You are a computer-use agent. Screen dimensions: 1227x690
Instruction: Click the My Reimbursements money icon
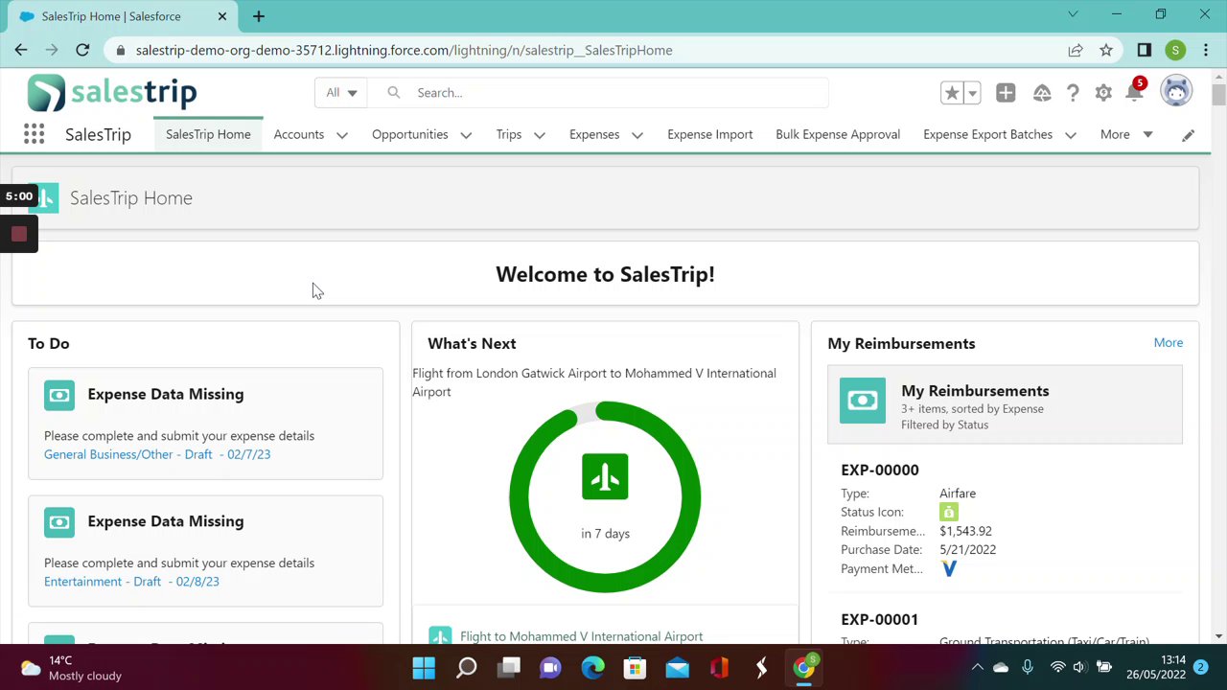(863, 400)
